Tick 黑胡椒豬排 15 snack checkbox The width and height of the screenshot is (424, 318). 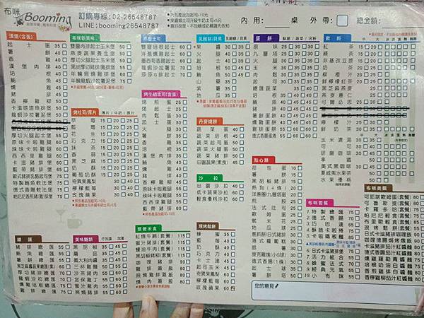click(300, 181)
